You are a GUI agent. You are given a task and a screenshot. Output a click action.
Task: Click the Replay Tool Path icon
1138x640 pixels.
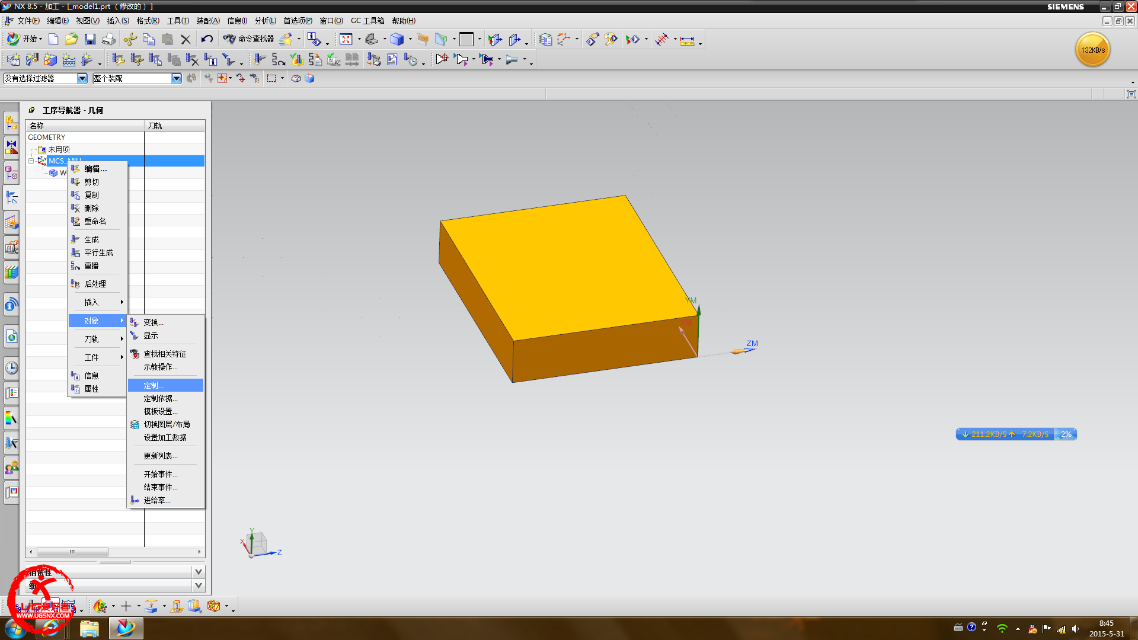(278, 59)
